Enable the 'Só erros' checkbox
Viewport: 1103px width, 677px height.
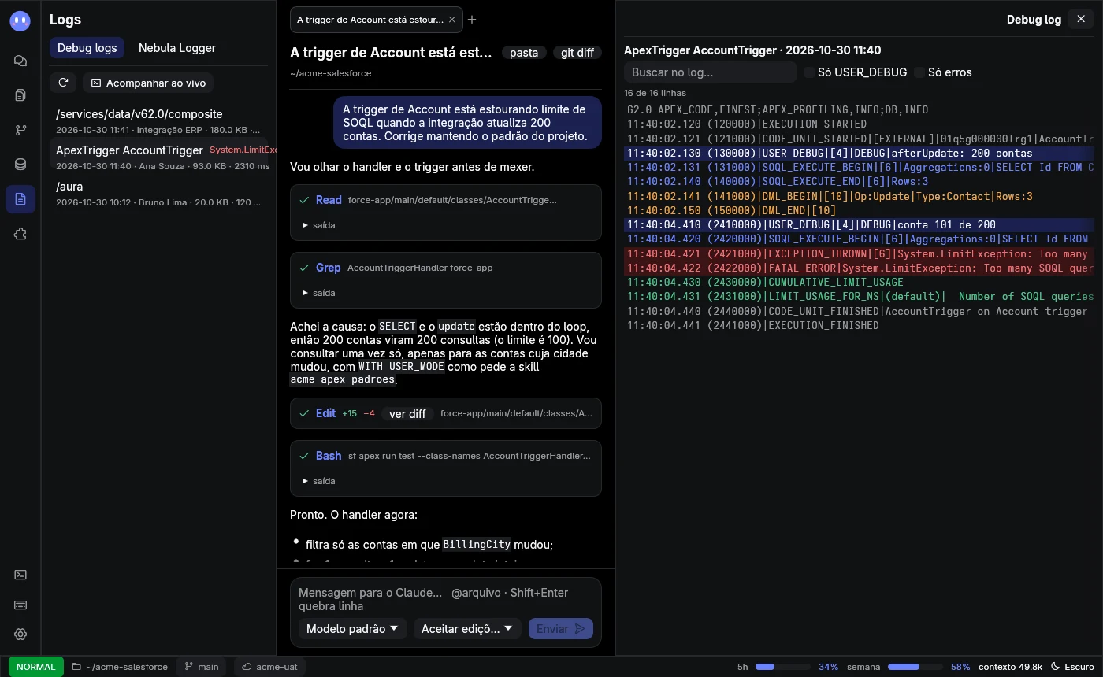[919, 72]
